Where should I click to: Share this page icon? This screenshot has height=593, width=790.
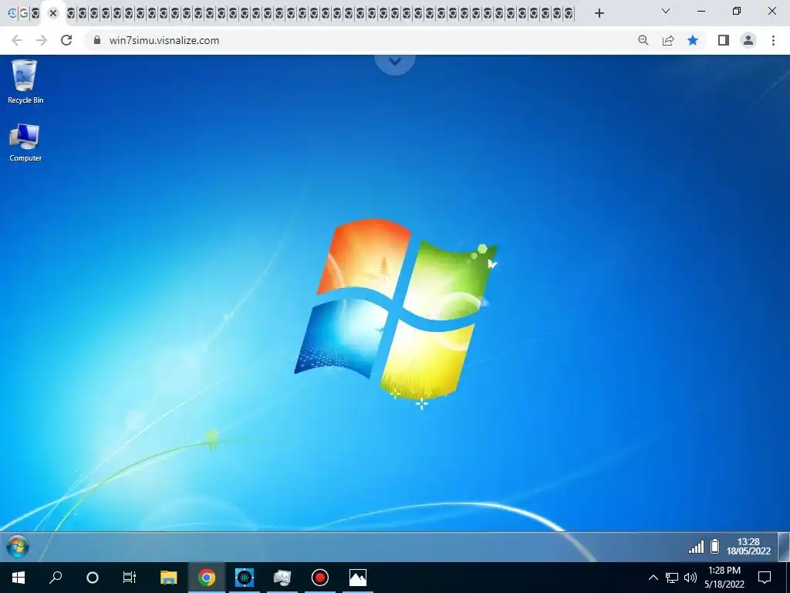(668, 40)
